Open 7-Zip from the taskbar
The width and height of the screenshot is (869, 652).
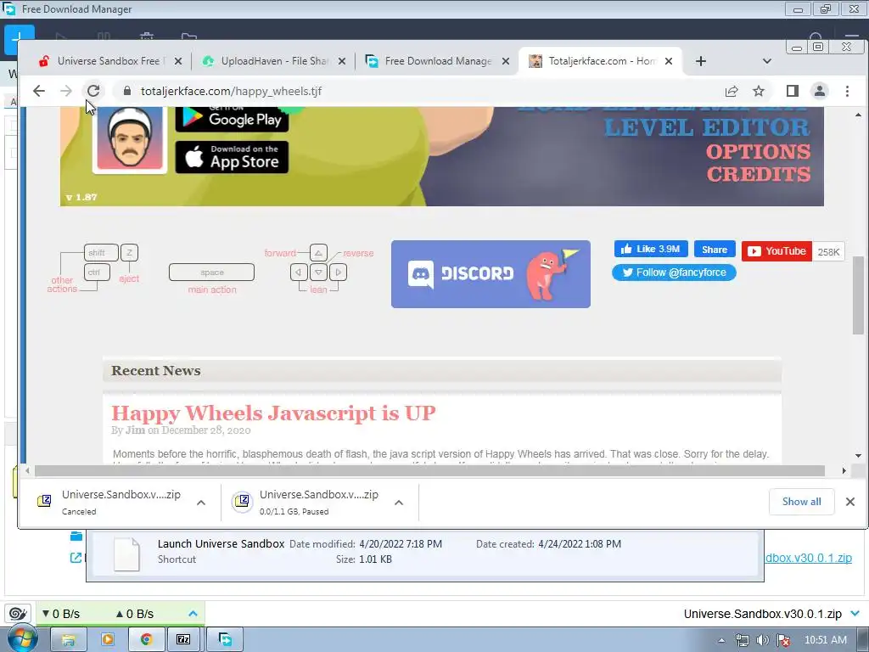pos(183,639)
